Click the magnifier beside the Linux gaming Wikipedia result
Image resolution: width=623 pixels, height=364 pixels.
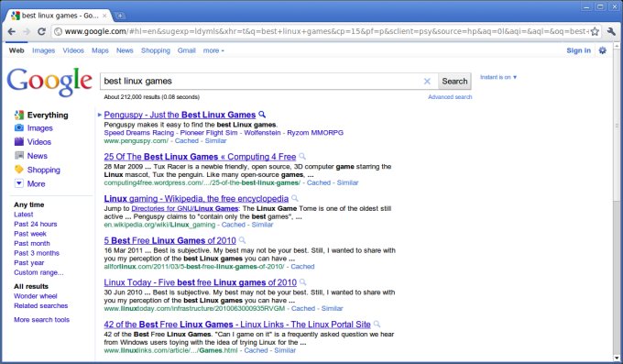294,198
